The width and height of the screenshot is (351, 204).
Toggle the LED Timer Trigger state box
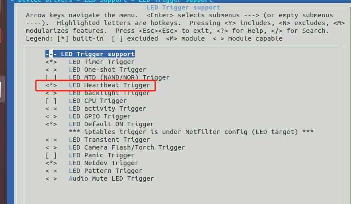click(x=51, y=62)
